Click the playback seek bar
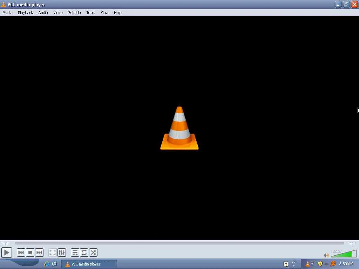The width and height of the screenshot is (359, 269). tap(179, 243)
